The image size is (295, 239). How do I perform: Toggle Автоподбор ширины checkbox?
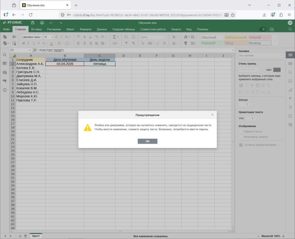(x=240, y=137)
